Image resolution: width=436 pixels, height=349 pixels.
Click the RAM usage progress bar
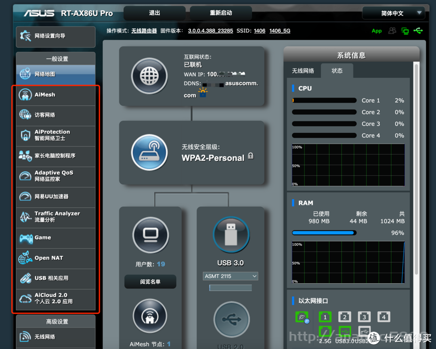click(x=324, y=233)
